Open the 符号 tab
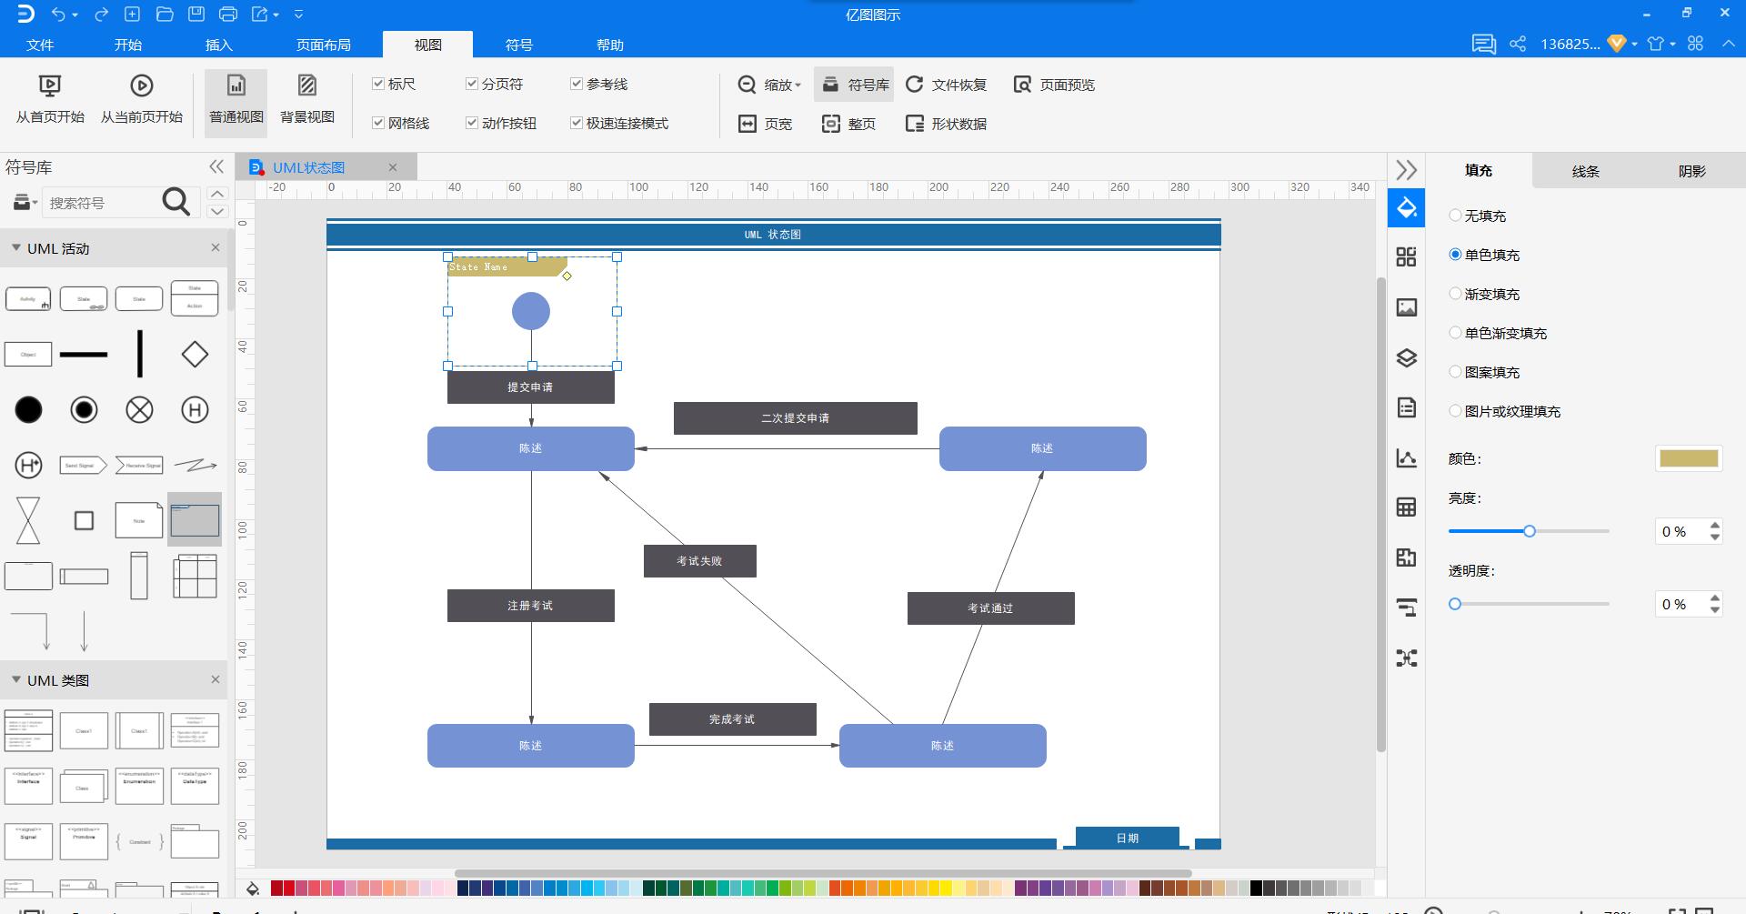 tap(519, 45)
